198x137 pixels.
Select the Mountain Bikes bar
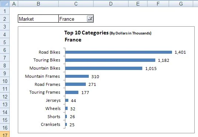point(104,68)
